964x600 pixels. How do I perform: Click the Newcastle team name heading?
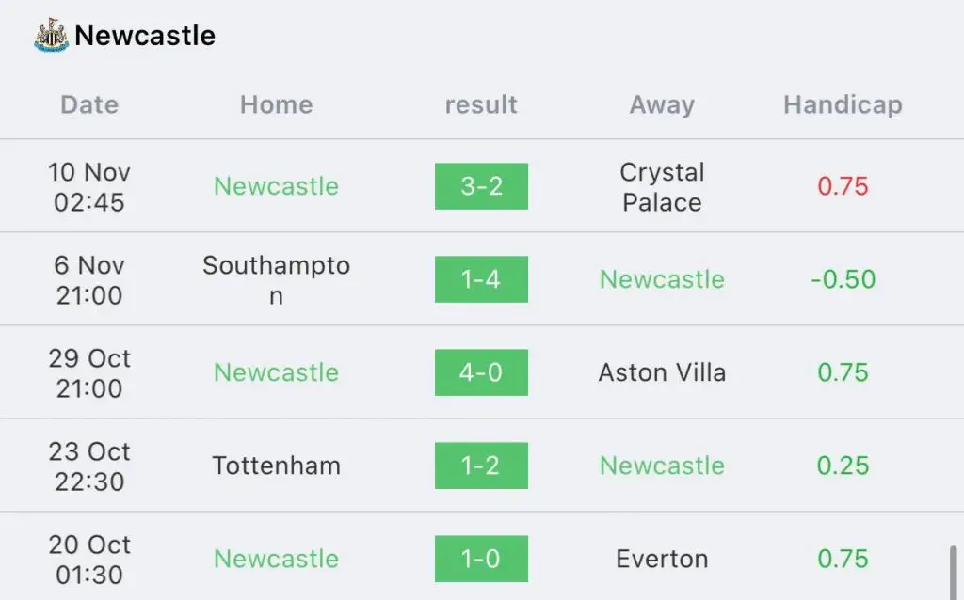coord(145,35)
